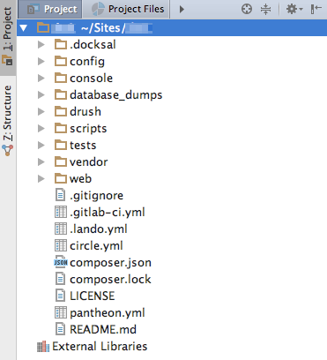Select the .docksal folder name
Screen dimensions: 327x360
[x=93, y=45]
